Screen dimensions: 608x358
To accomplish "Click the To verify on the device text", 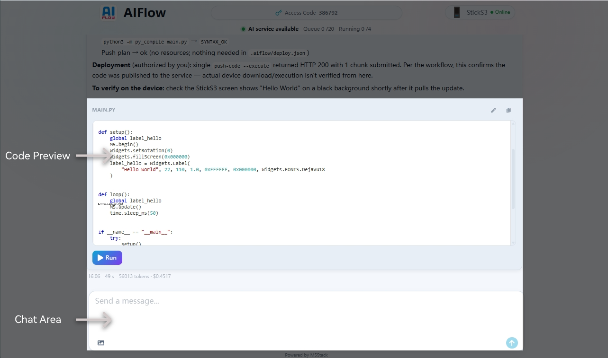I will pos(128,88).
